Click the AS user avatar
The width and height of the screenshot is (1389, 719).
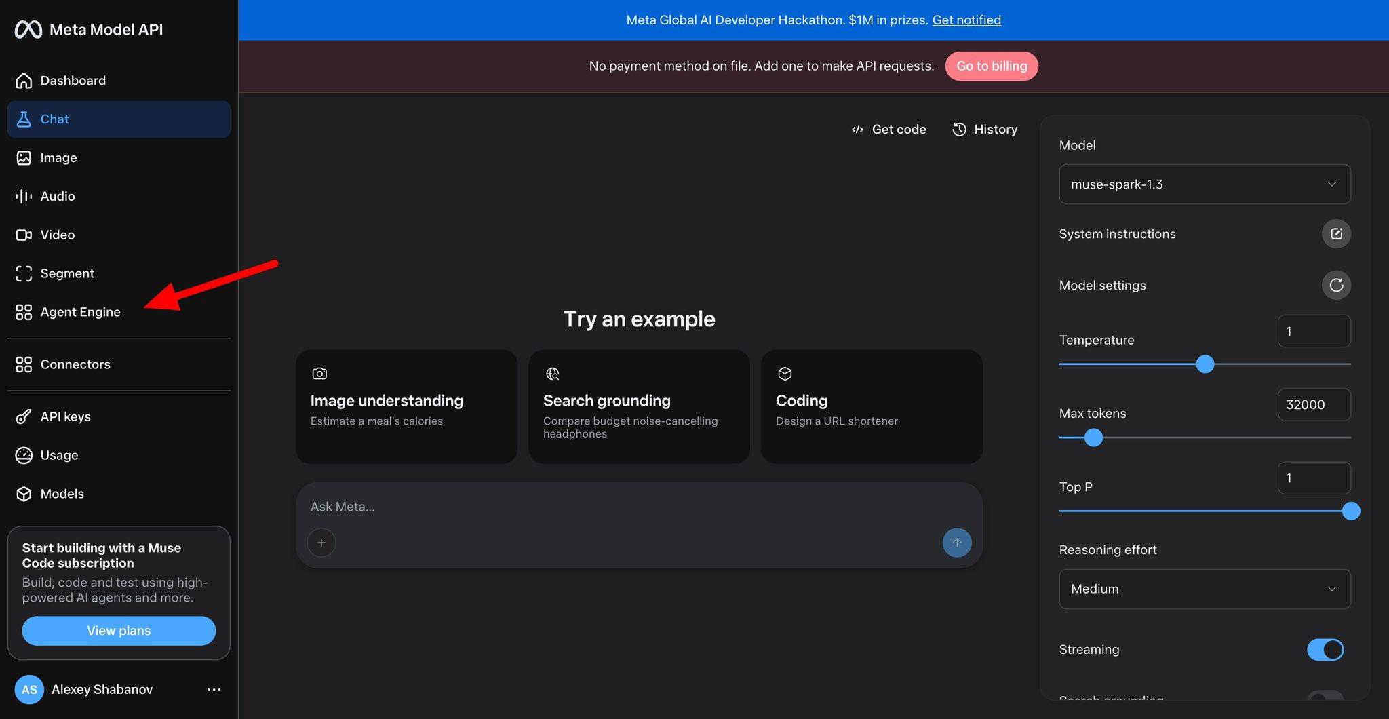(29, 690)
